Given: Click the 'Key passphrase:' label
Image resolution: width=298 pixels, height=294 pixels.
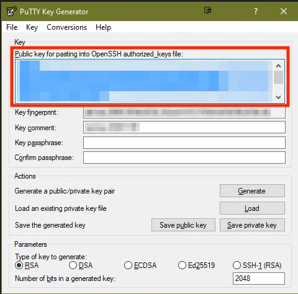Looking at the screenshot, I should (39, 143).
